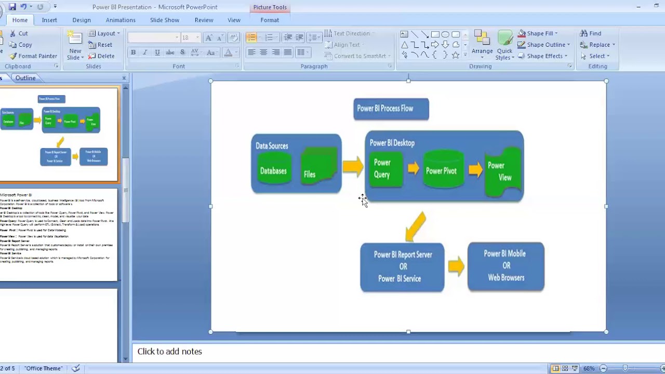This screenshot has width=665, height=374.
Task: Toggle Underline formatting
Action: click(x=157, y=52)
